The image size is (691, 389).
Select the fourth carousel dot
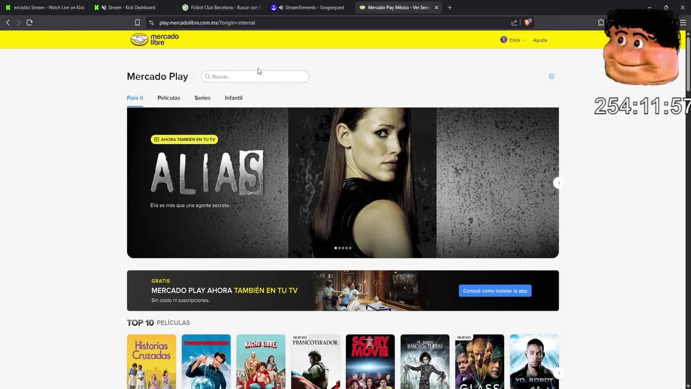(x=346, y=248)
